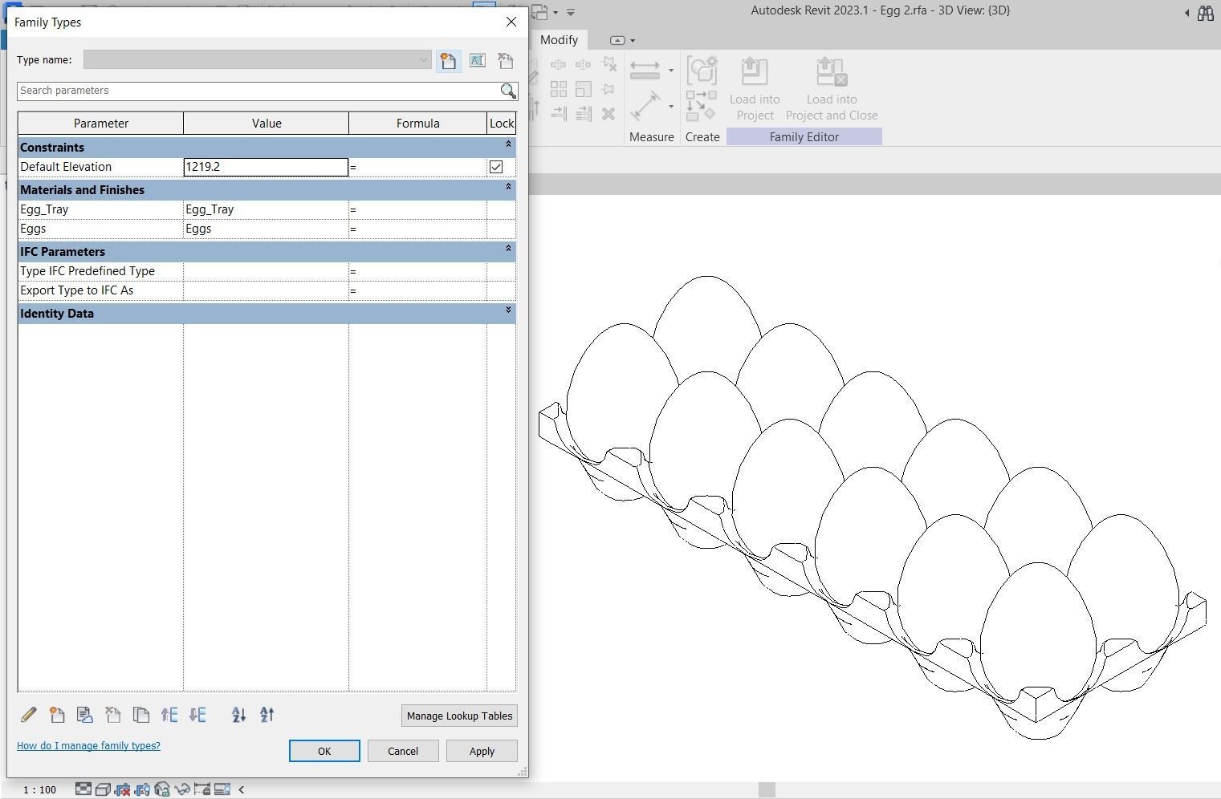This screenshot has height=799, width=1221.
Task: Click the Measure Between Two References icon
Action: (x=645, y=71)
